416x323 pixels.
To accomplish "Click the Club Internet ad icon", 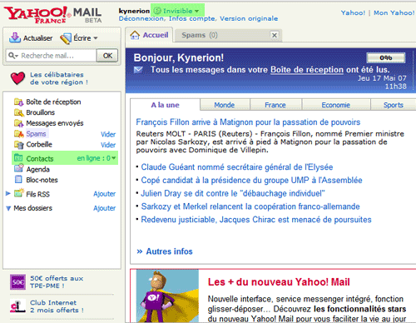I will click(17, 306).
